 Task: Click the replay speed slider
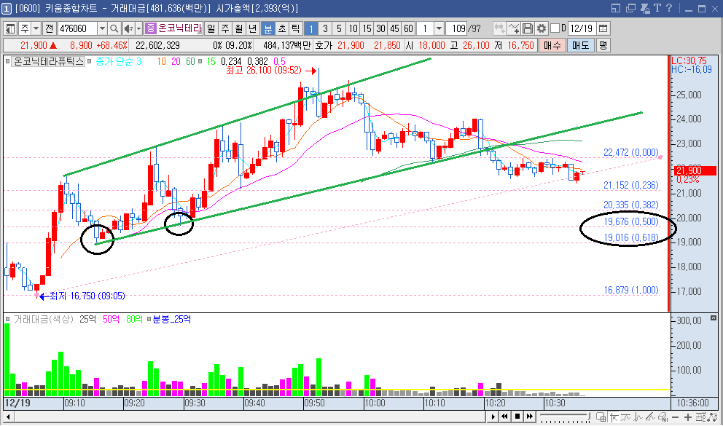coord(566,417)
